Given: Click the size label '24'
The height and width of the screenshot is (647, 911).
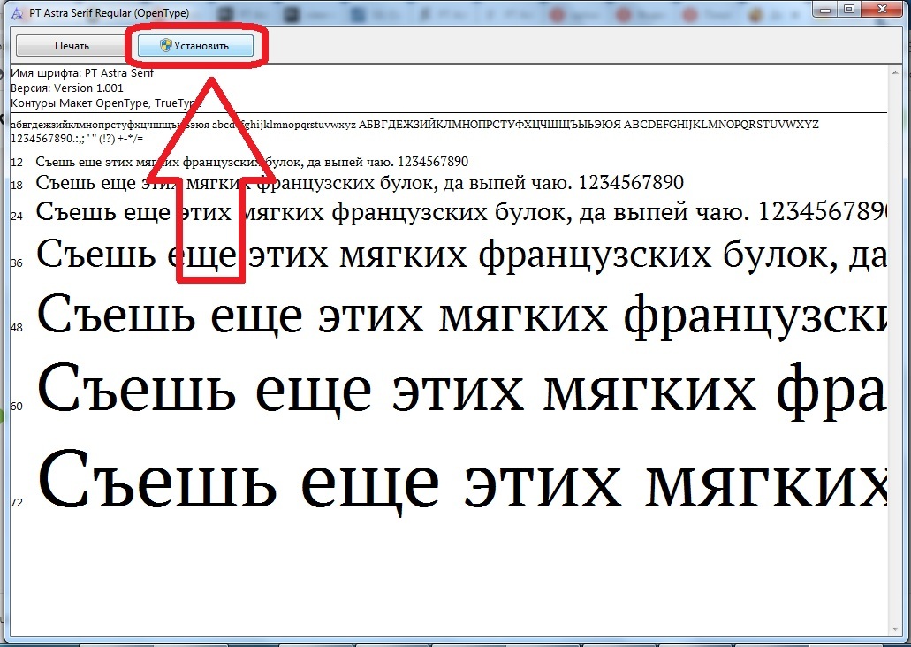Looking at the screenshot, I should click(x=17, y=217).
